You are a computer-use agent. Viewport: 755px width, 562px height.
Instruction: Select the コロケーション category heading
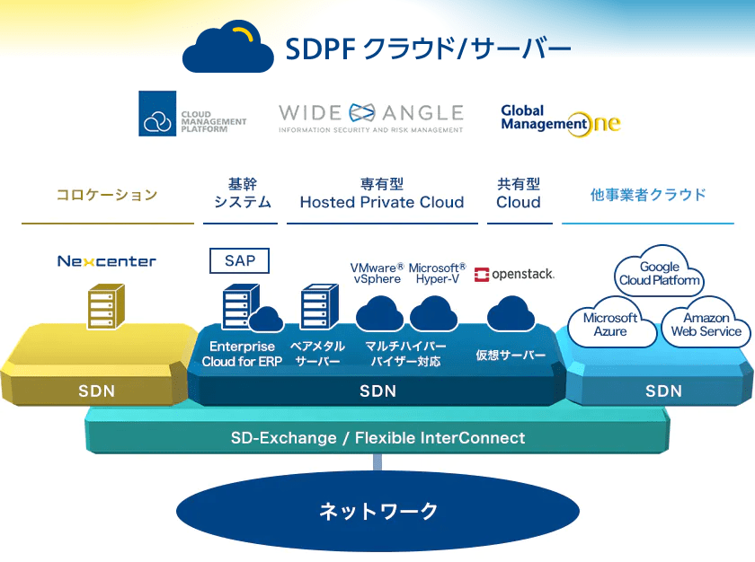[x=107, y=195]
